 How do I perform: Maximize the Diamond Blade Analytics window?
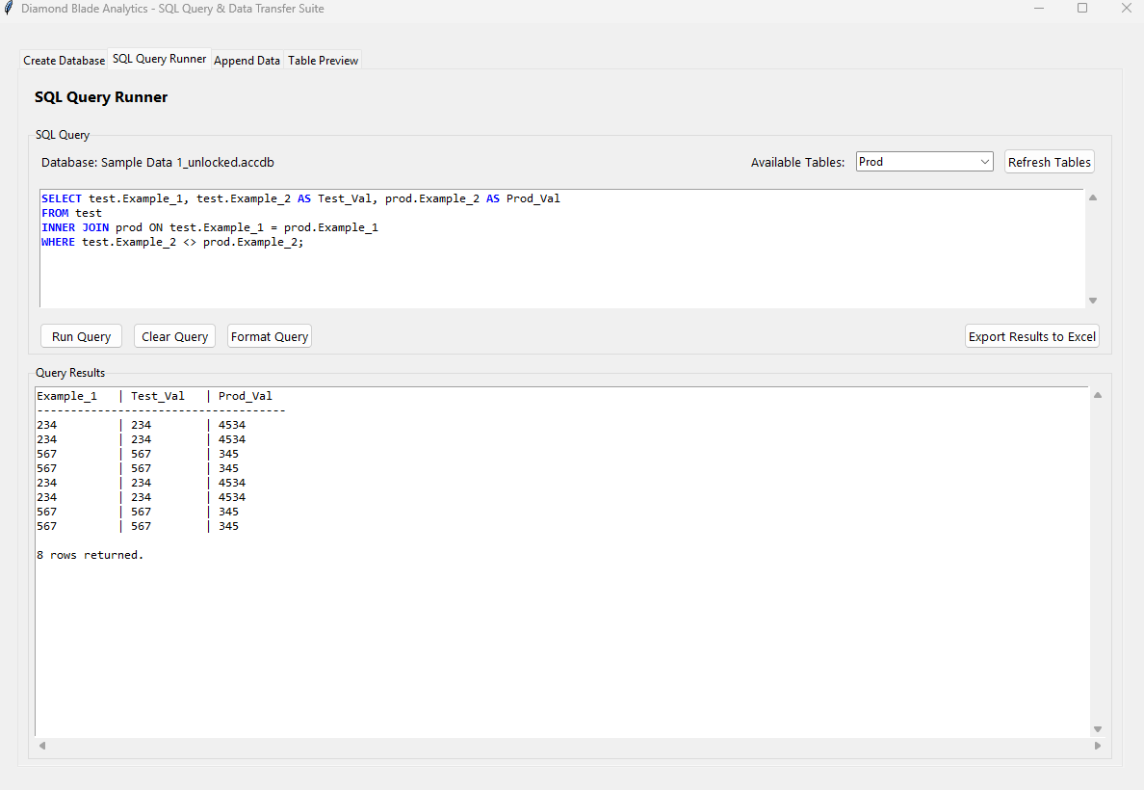(1082, 8)
